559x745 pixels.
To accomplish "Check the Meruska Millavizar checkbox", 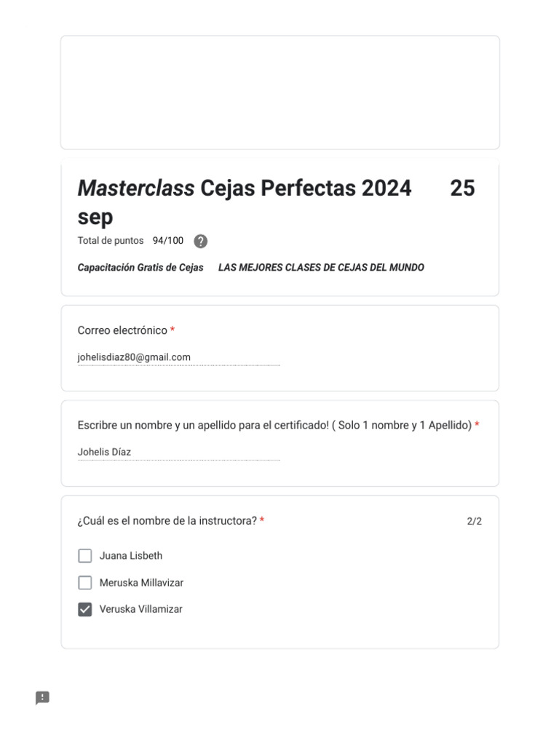I will (85, 583).
